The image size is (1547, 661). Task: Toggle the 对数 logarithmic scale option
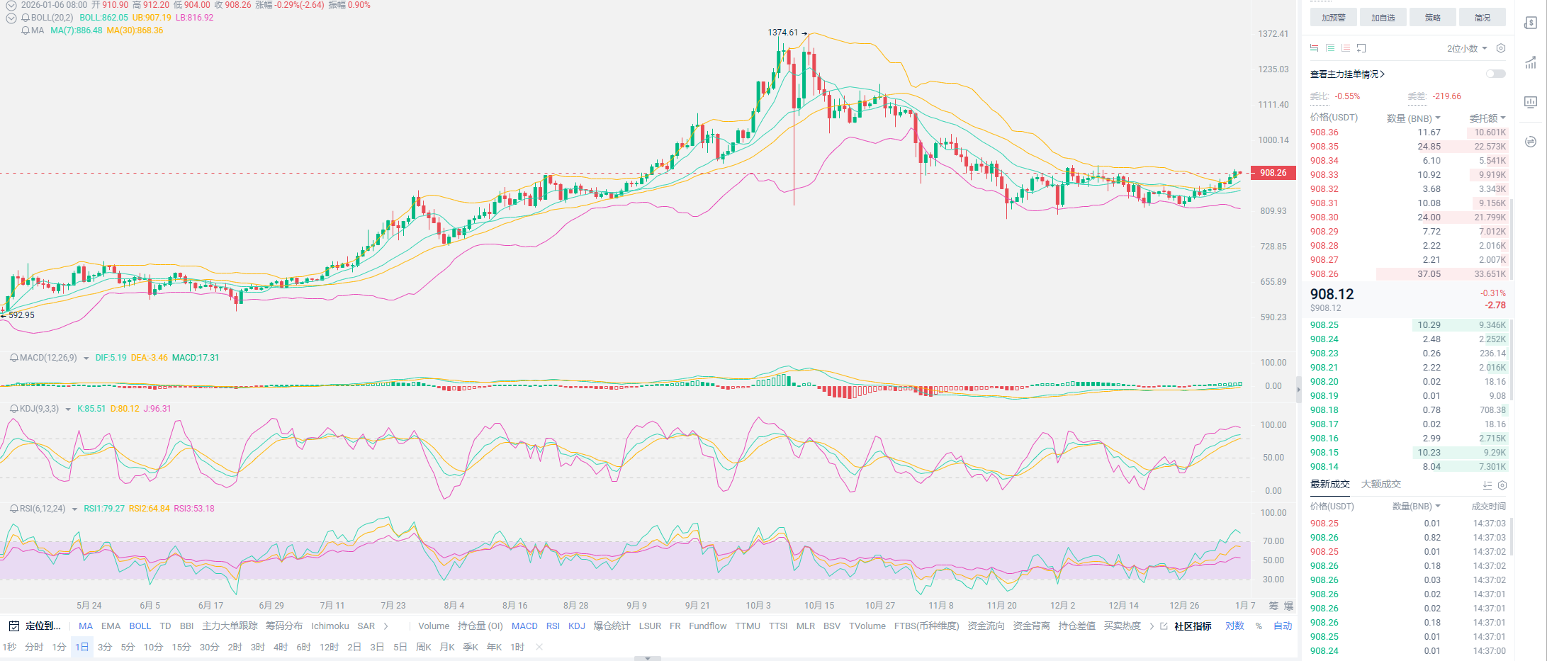click(x=1234, y=626)
